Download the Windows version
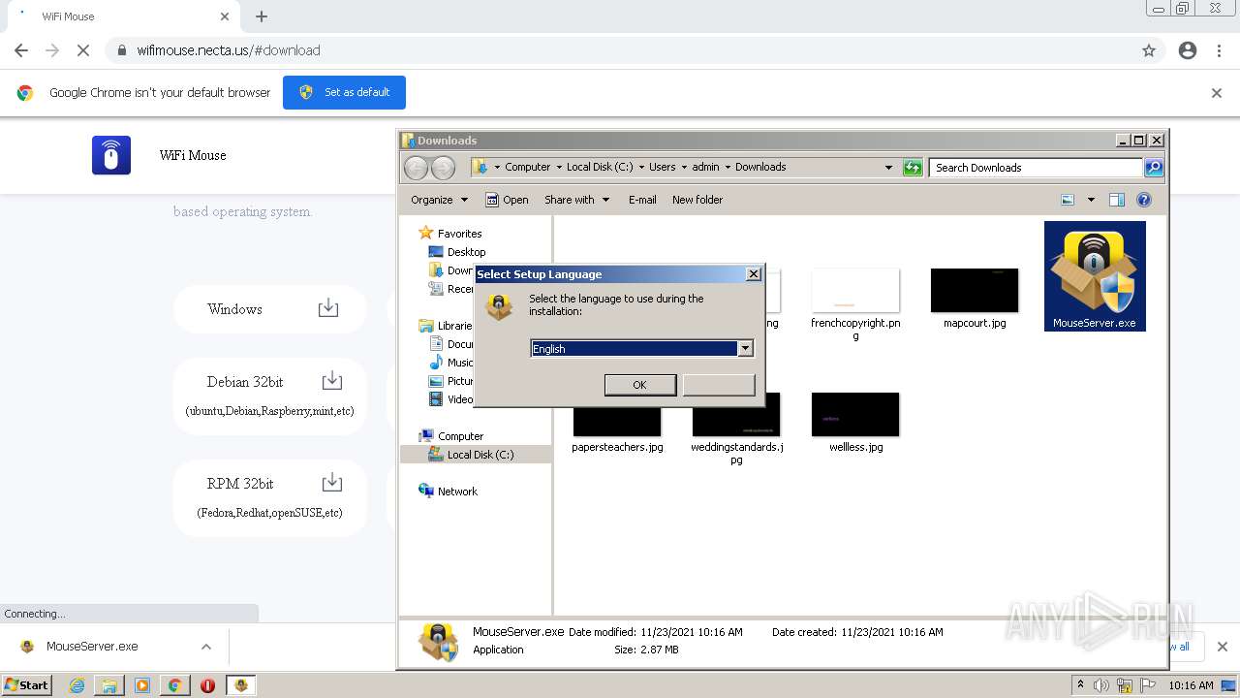Viewport: 1240px width, 698px height. (328, 308)
